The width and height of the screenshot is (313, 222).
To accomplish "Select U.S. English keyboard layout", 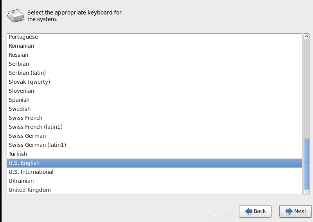I will tap(155, 163).
